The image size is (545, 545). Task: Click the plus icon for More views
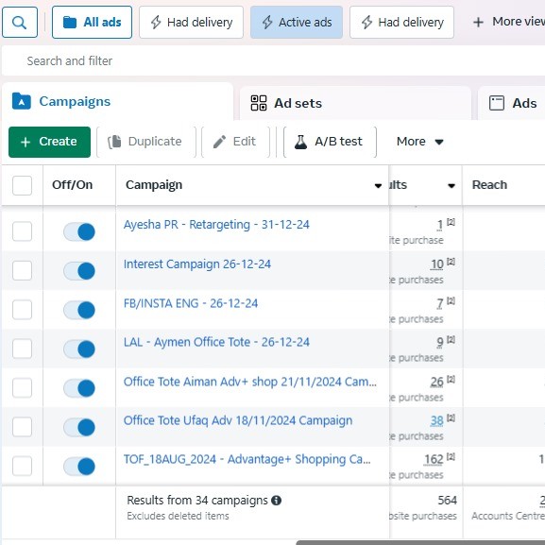click(x=478, y=23)
